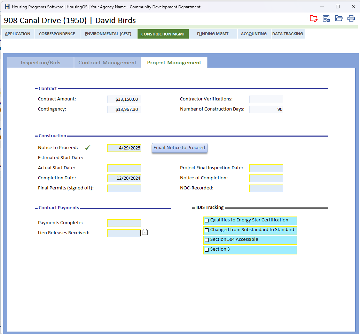
Task: Click the red folder edit icon
Action: [x=313, y=18]
